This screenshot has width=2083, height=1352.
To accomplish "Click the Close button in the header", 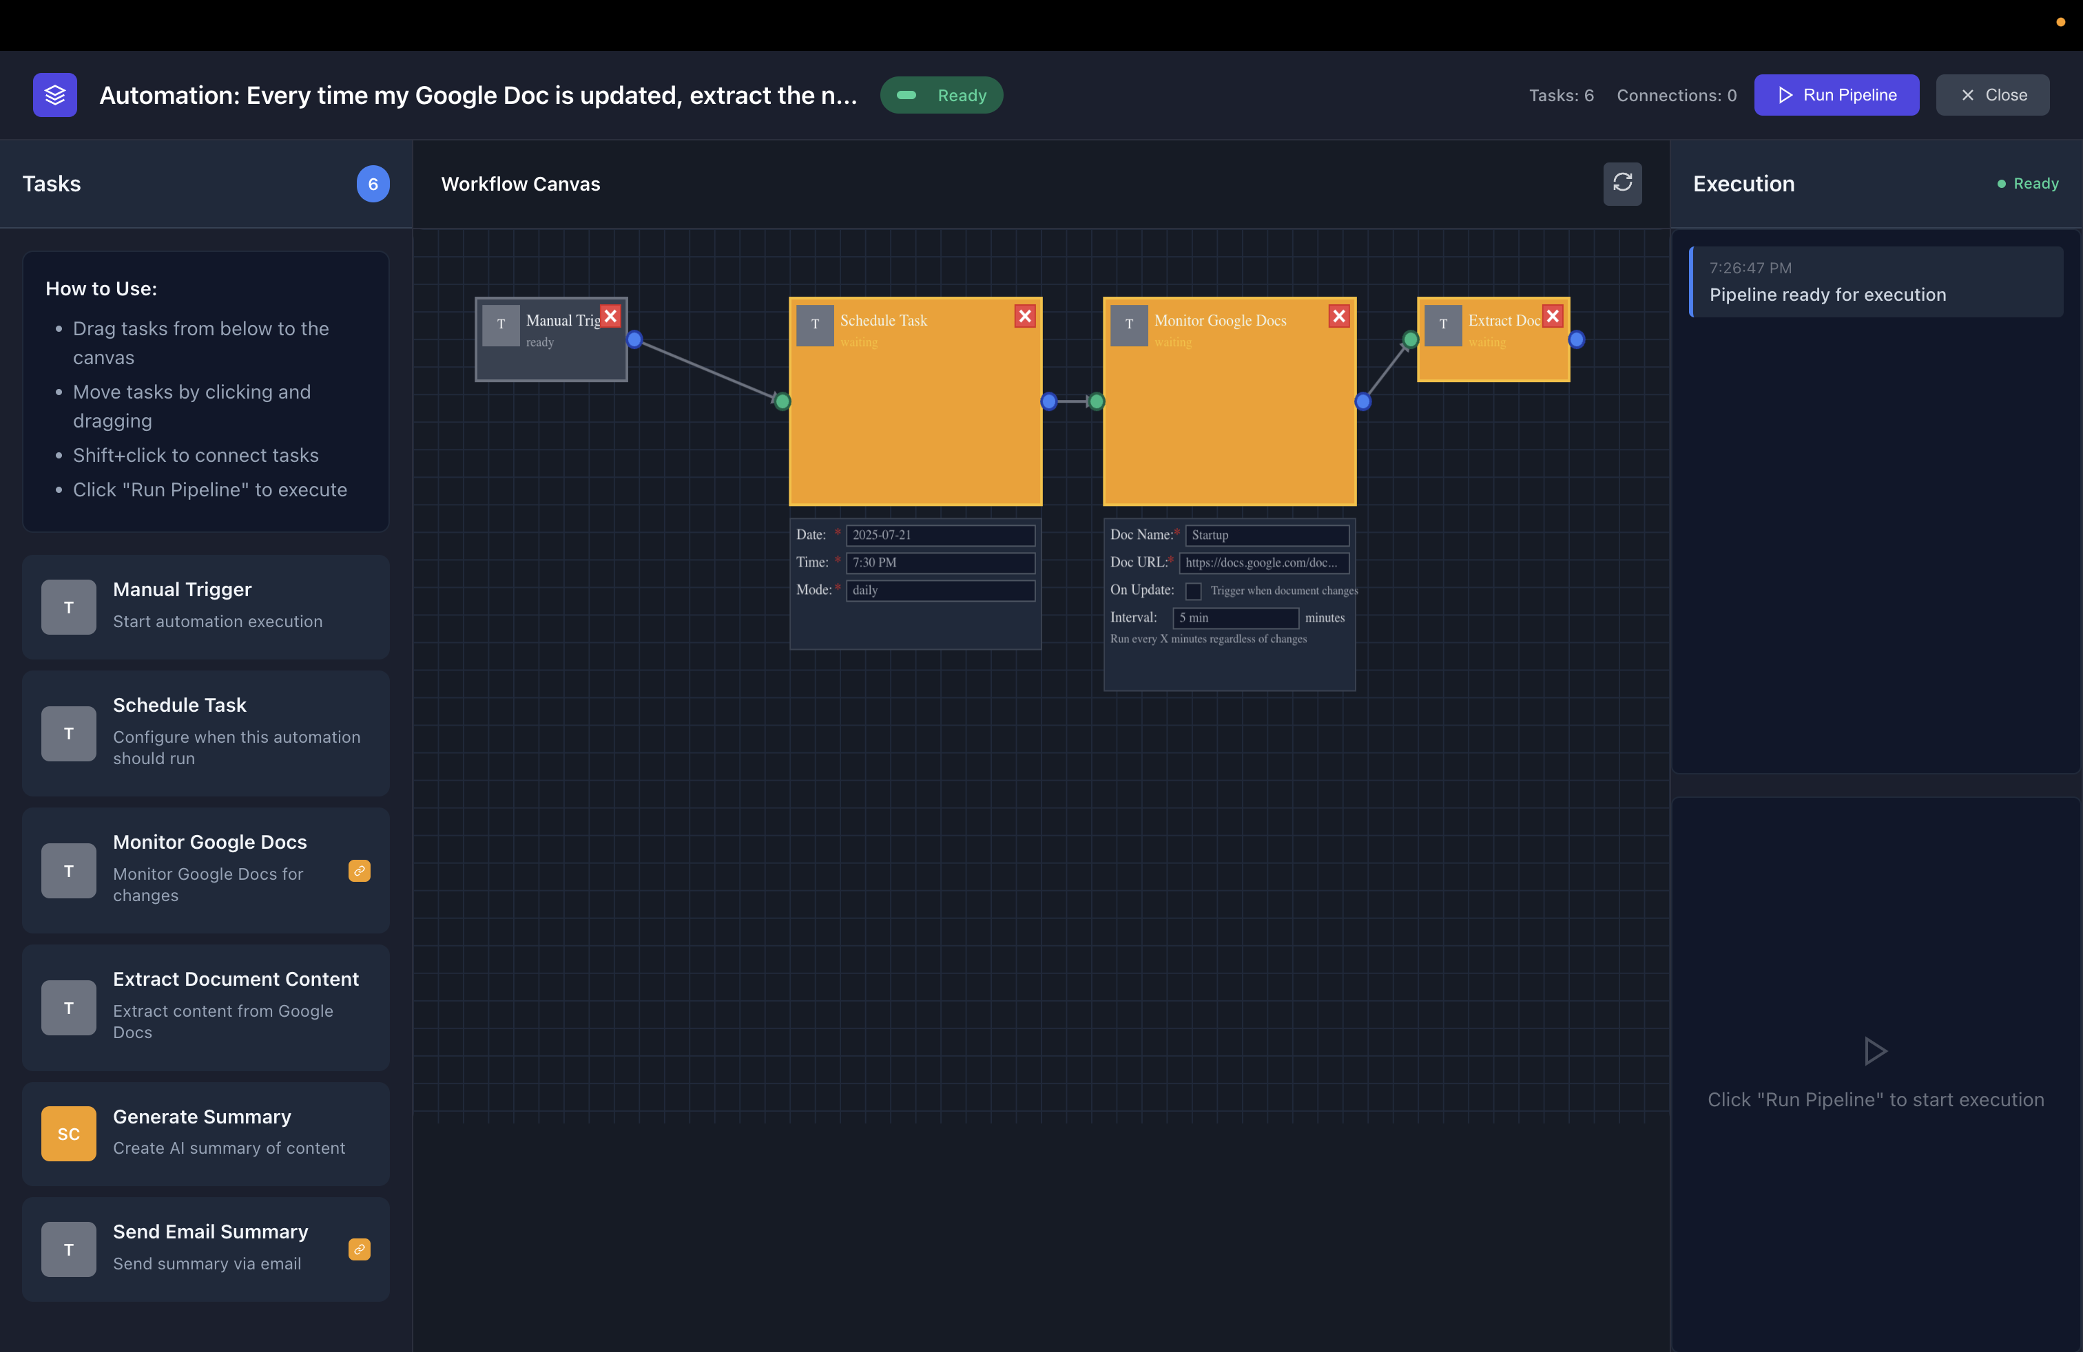I will tap(1992, 94).
